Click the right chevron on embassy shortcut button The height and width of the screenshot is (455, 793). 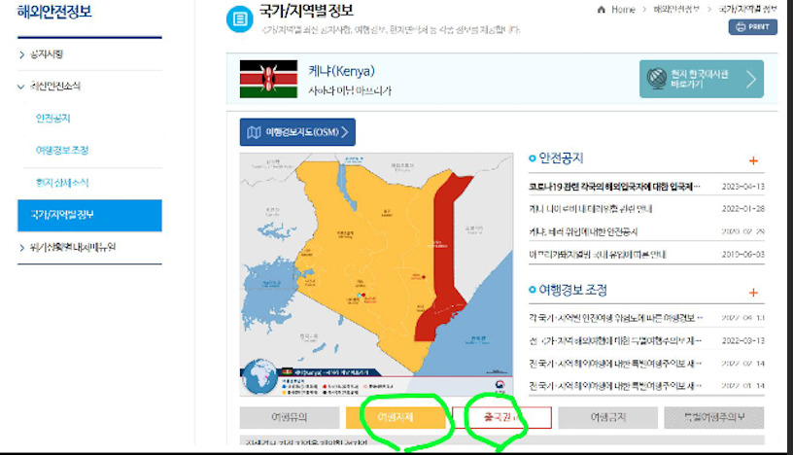(x=751, y=79)
